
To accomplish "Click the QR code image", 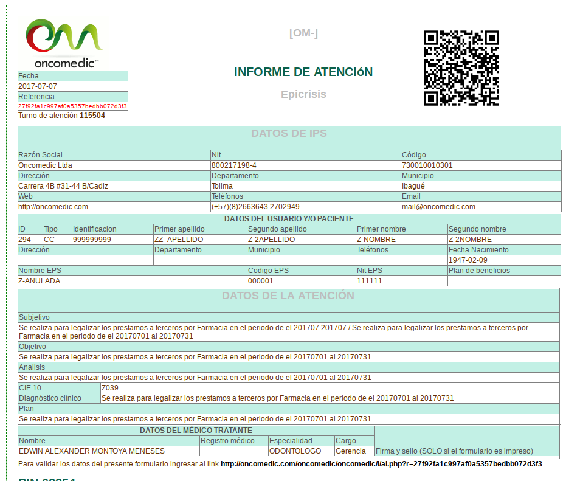I will (x=461, y=67).
